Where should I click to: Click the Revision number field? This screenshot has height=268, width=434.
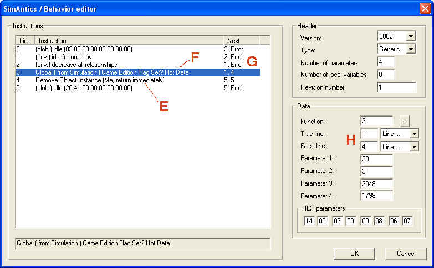coord(397,87)
